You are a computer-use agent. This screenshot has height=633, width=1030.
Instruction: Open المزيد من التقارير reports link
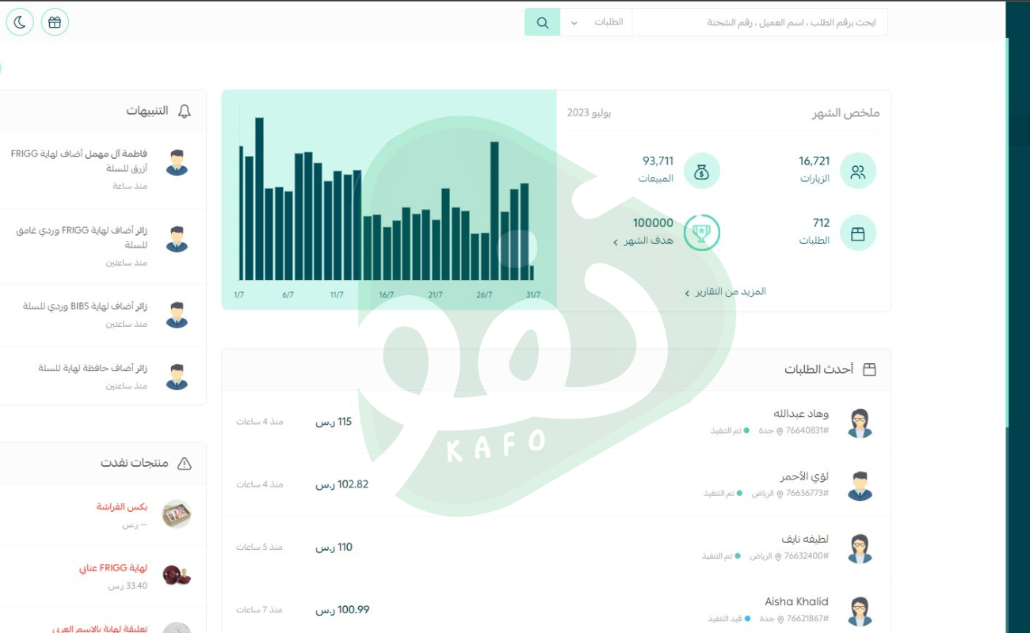coord(727,292)
